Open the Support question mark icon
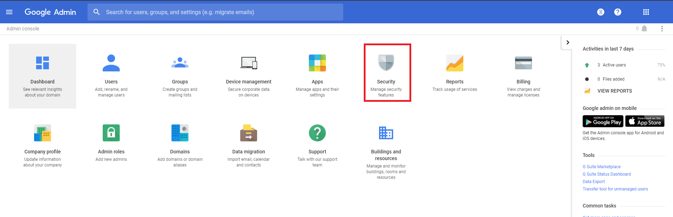Viewport: 673px width, 217px height. pyautogui.click(x=317, y=133)
